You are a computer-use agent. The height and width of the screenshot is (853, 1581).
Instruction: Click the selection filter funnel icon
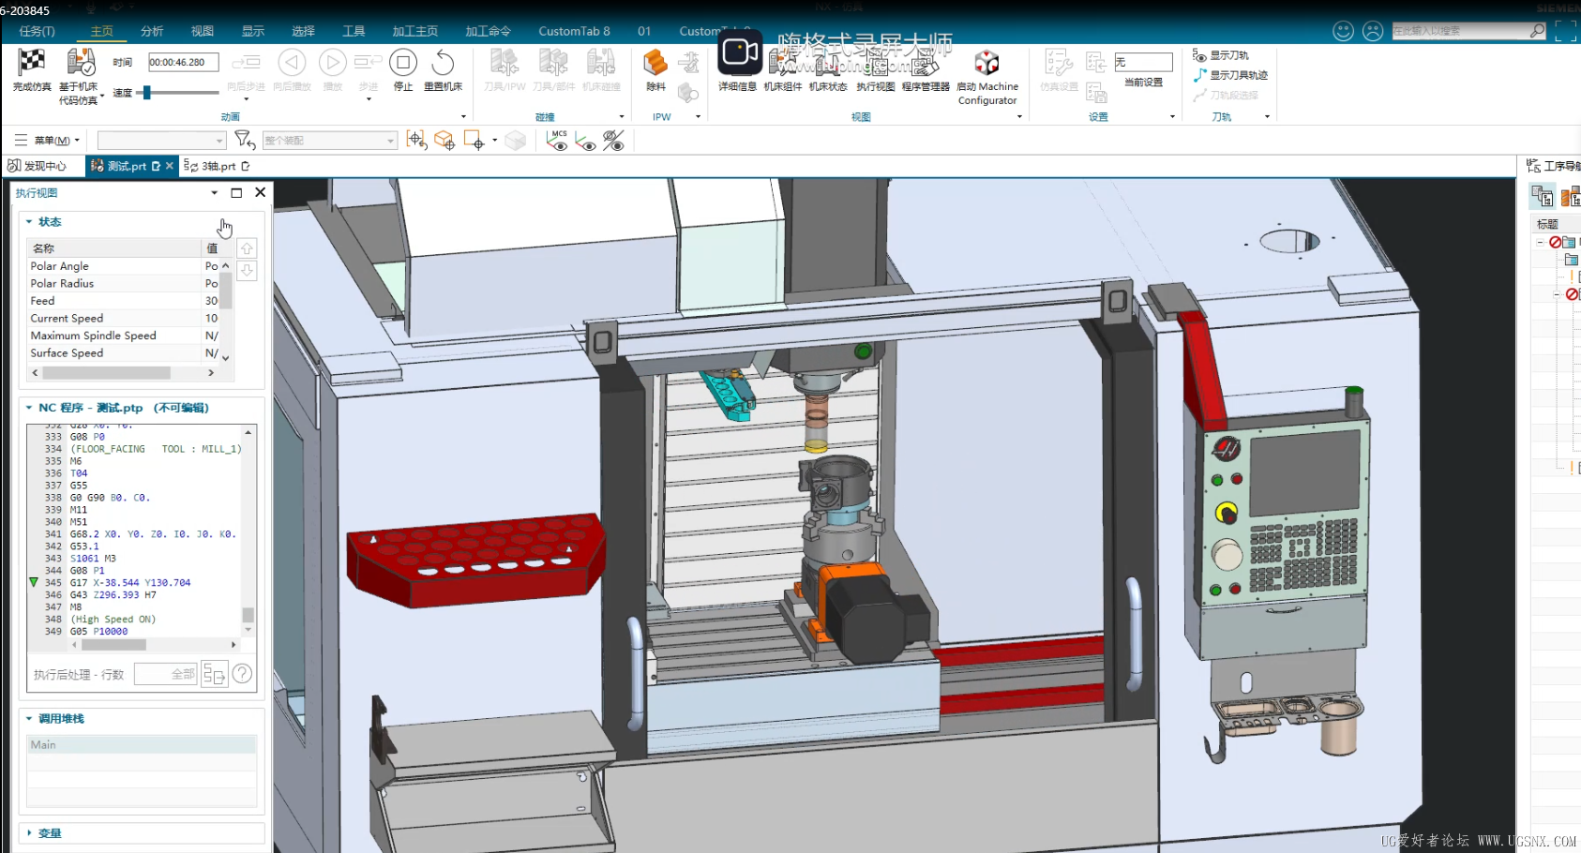[x=245, y=140]
